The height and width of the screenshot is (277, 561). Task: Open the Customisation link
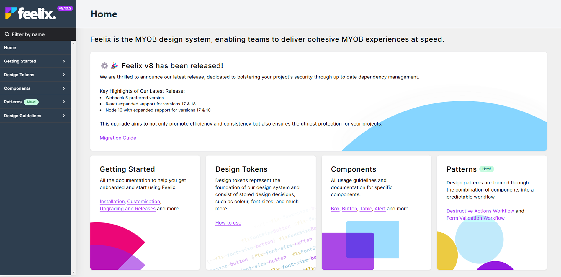[x=143, y=202]
